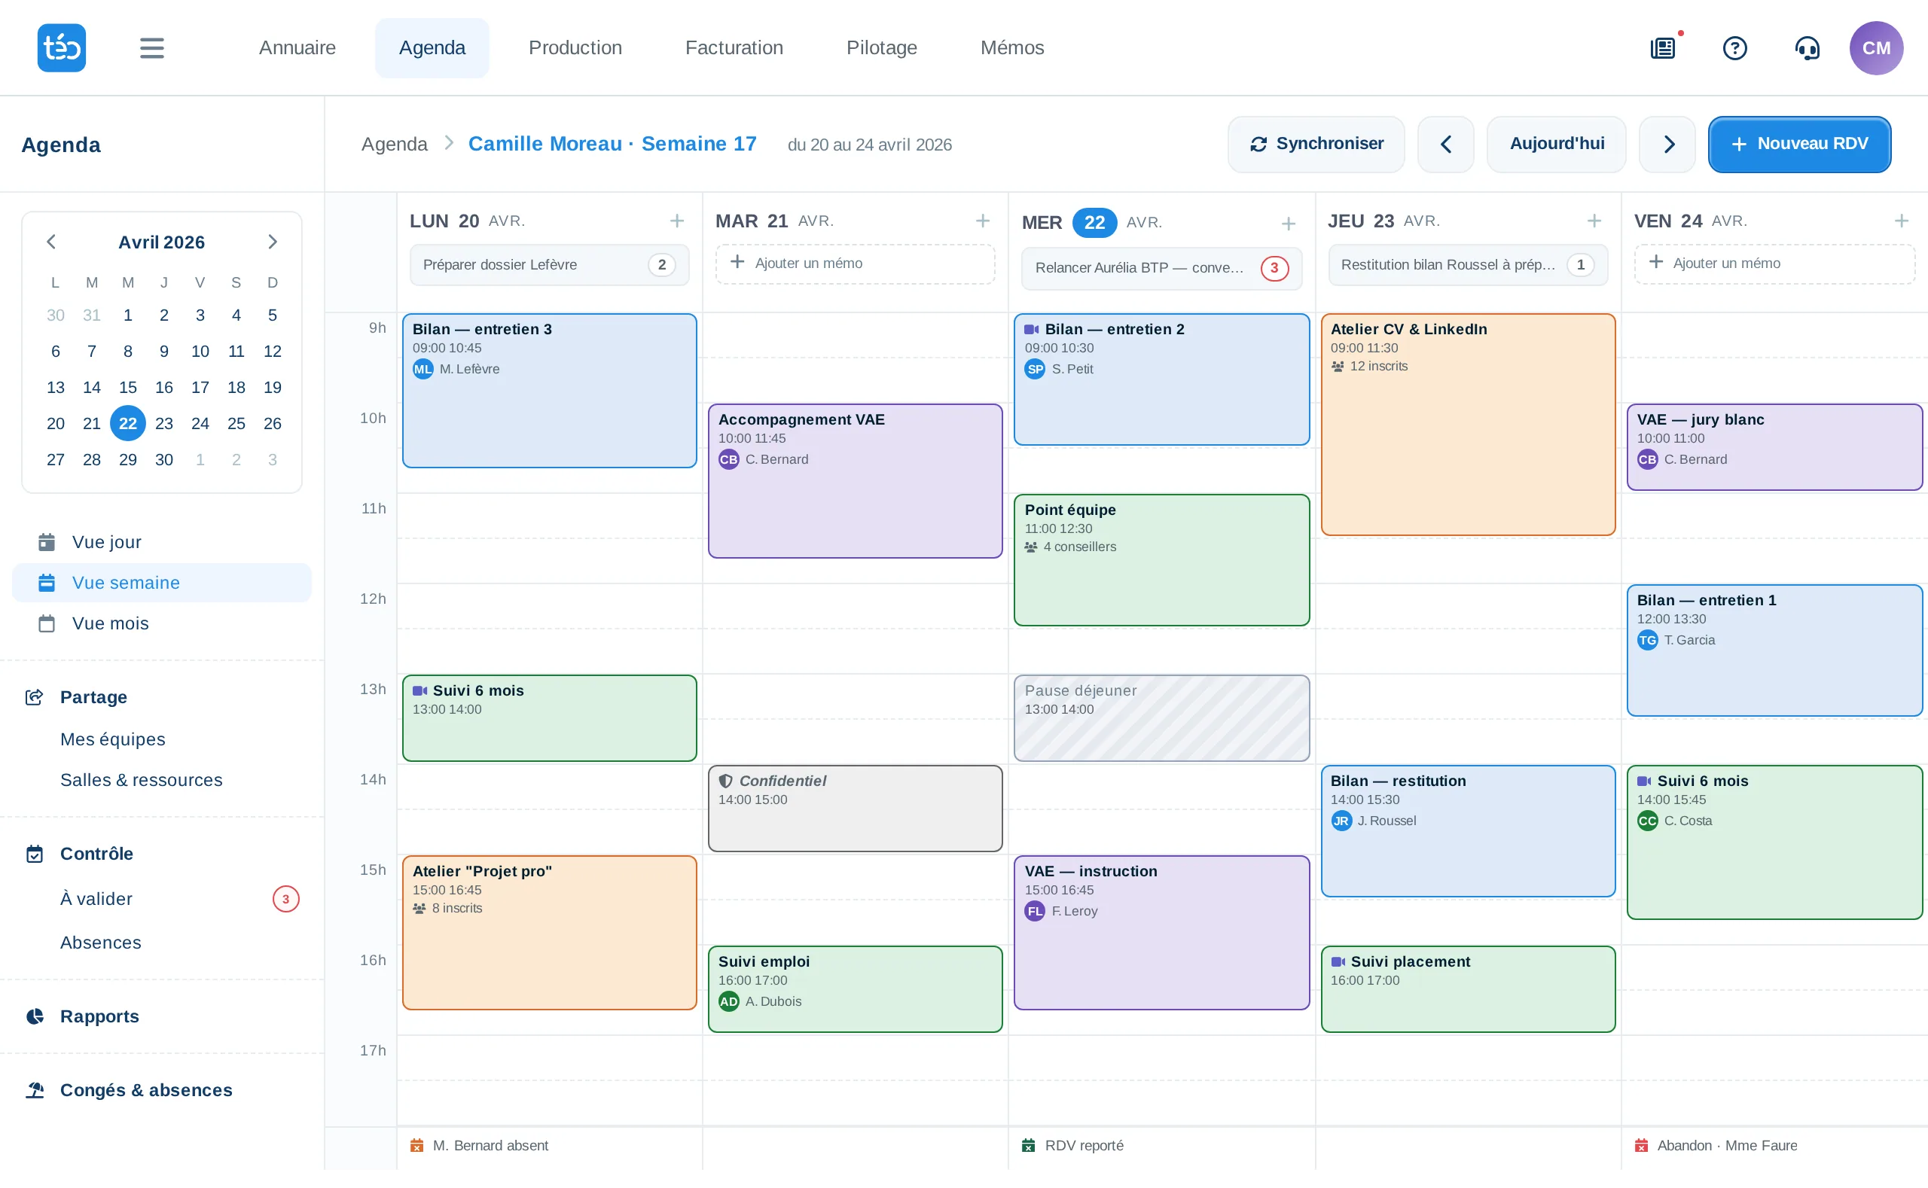Viewport: 1928px width, 1188px height.
Task: Click the Contrôle calendar check icon
Action: point(35,854)
